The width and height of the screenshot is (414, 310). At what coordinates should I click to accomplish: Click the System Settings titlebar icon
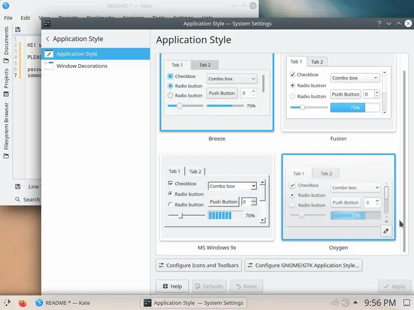coord(47,24)
